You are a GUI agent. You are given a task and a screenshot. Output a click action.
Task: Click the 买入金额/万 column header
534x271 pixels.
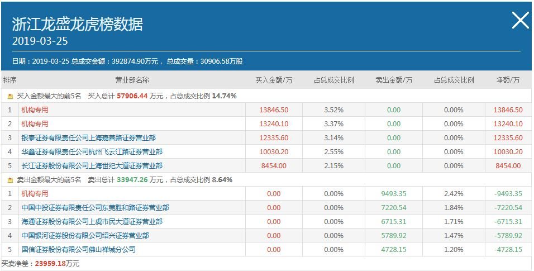pos(274,80)
